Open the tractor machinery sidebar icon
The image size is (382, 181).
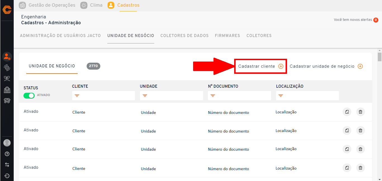click(7, 101)
